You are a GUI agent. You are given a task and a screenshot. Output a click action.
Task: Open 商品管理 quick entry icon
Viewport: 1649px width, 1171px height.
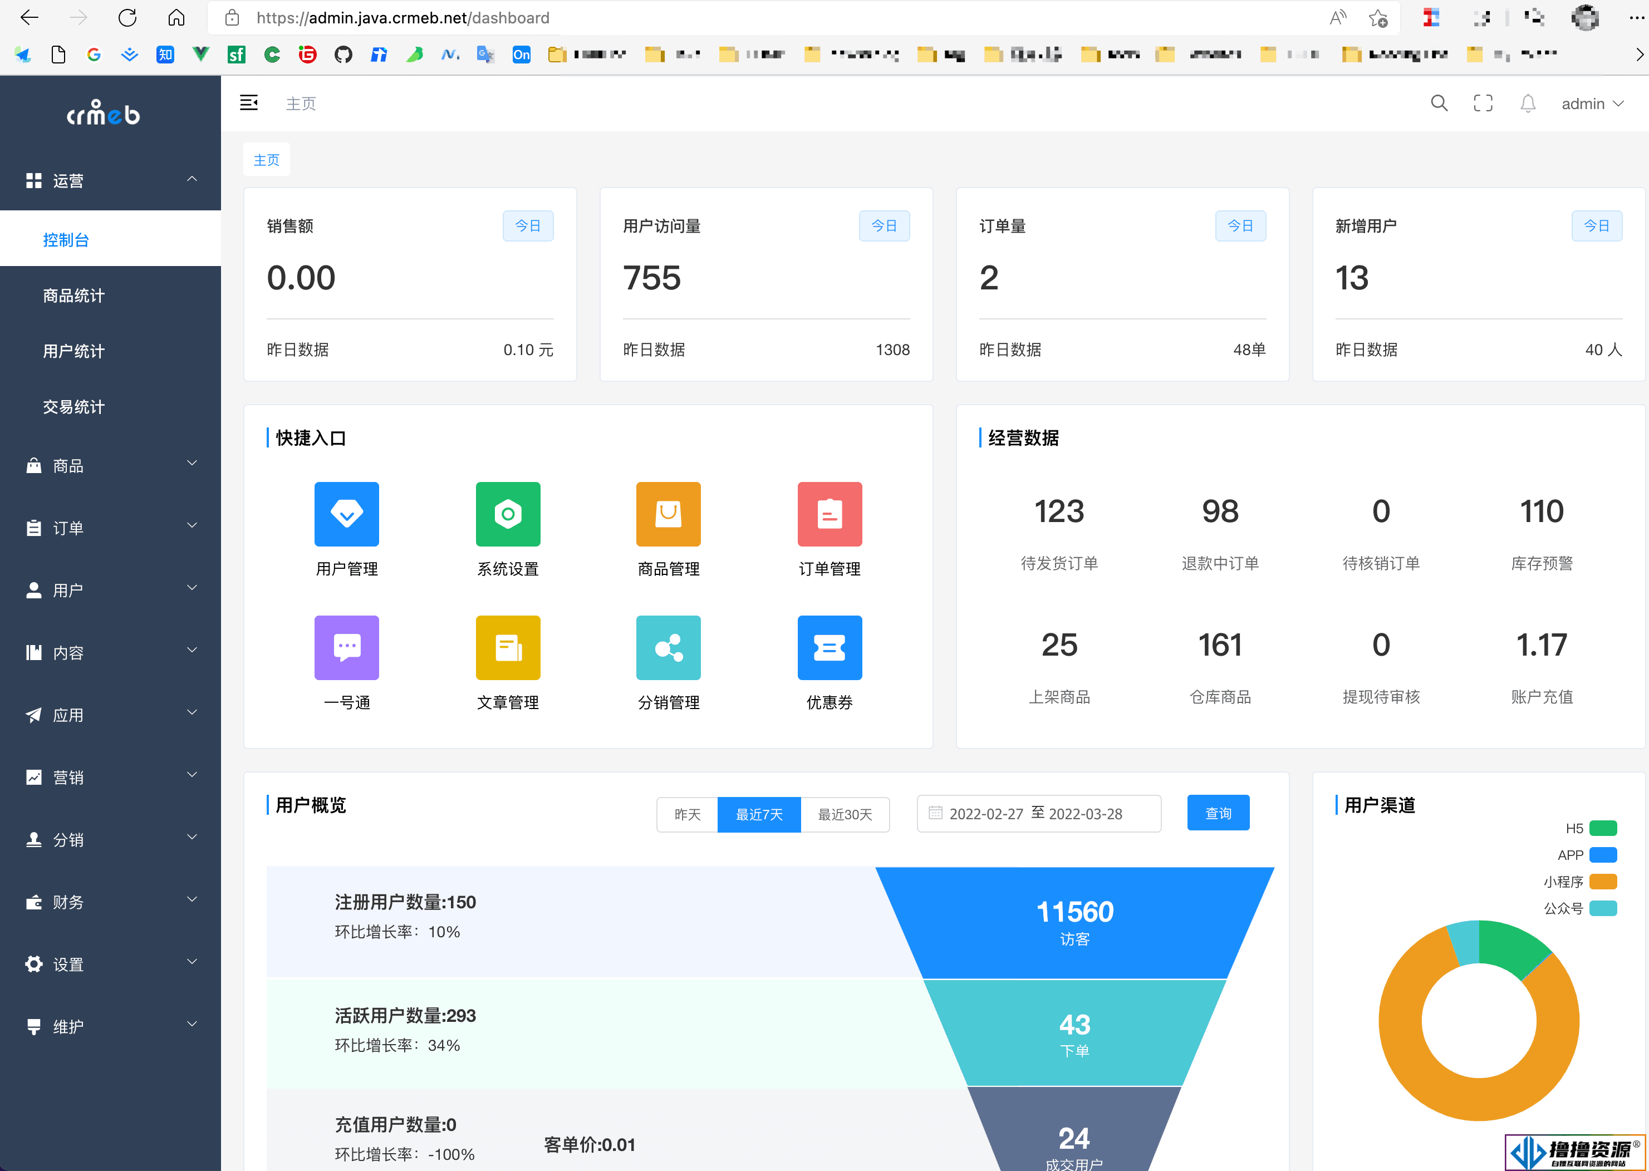[668, 513]
